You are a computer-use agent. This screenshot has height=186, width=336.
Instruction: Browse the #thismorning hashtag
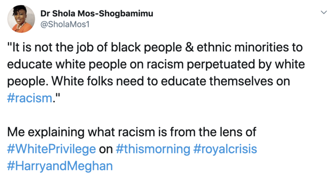(153, 149)
